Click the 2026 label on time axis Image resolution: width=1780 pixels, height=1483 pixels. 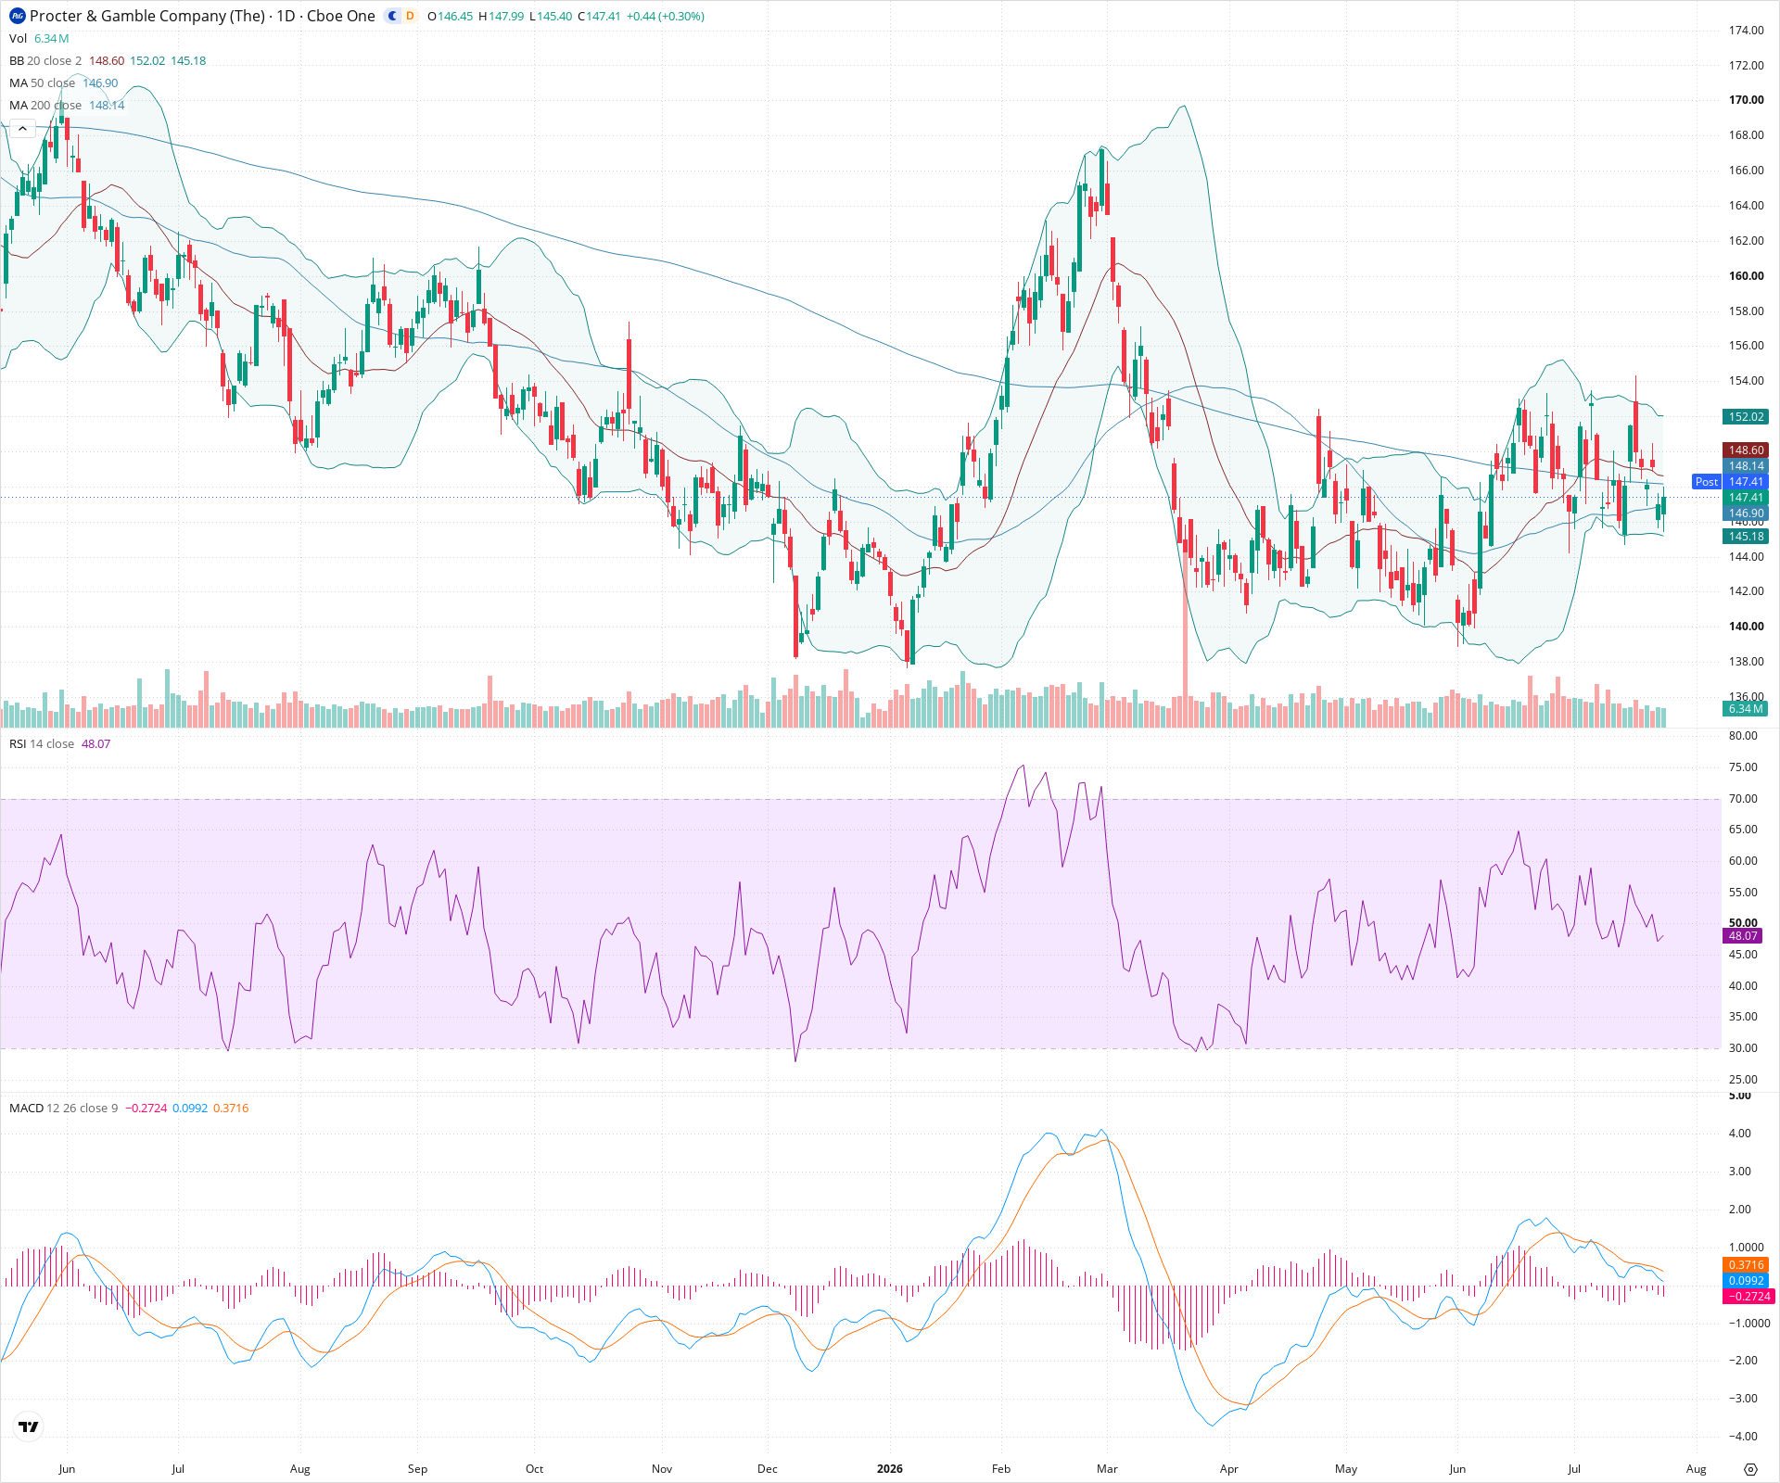click(889, 1469)
